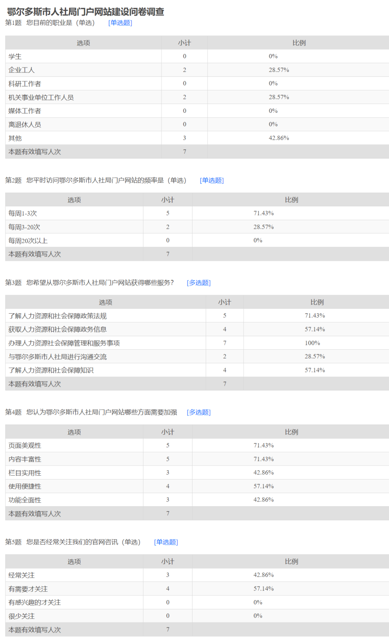
Task: Select the 学生 option row
Action: pyautogui.click(x=197, y=56)
